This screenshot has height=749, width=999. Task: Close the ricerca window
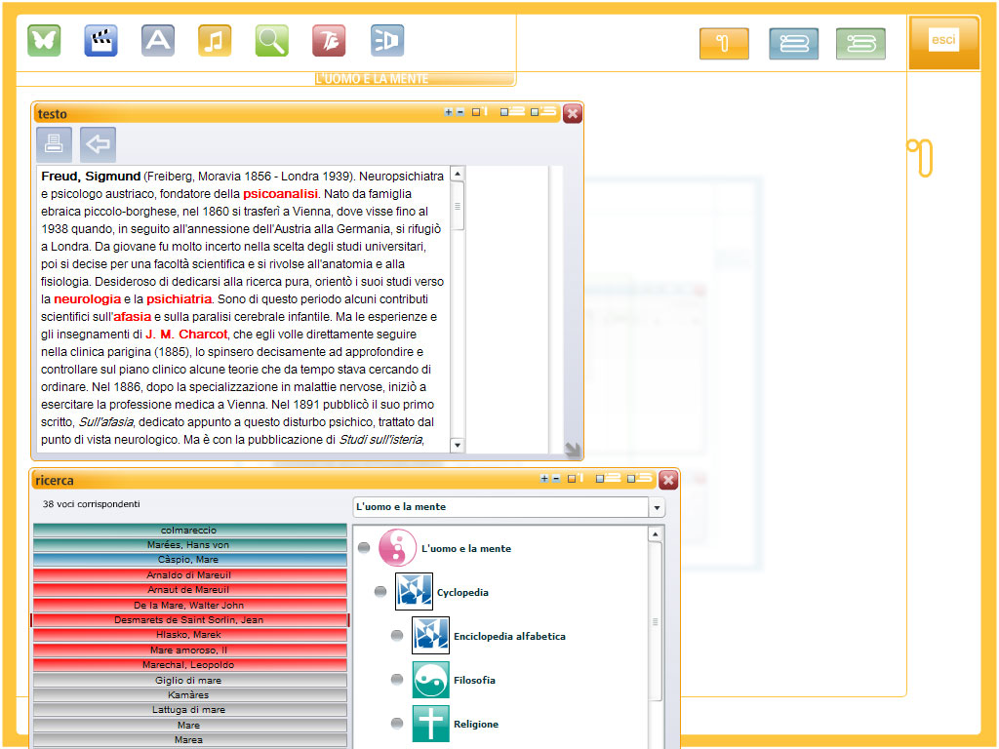(x=667, y=480)
